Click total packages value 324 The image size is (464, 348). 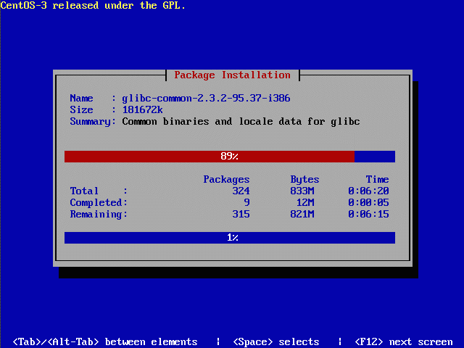(241, 191)
